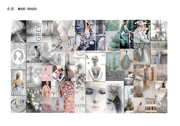Select the child in white knit hat

click(x=142, y=31)
